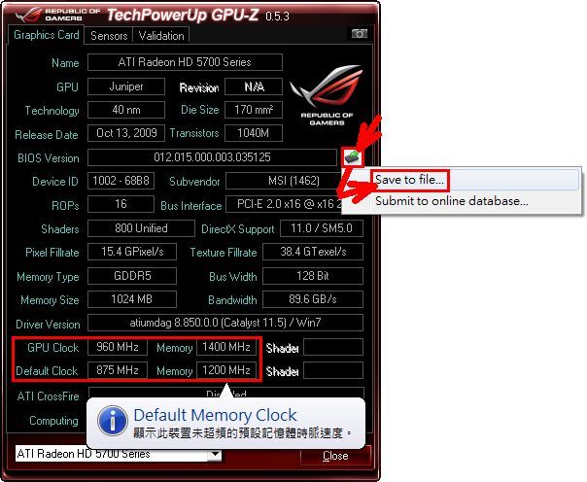Click the ATI CrossFire status field
The height and width of the screenshot is (482, 587).
click(x=226, y=393)
